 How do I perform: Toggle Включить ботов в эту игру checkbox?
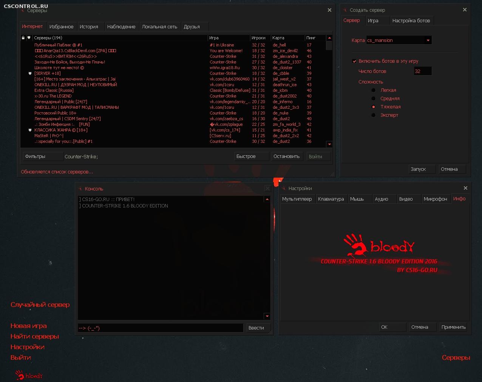point(354,61)
